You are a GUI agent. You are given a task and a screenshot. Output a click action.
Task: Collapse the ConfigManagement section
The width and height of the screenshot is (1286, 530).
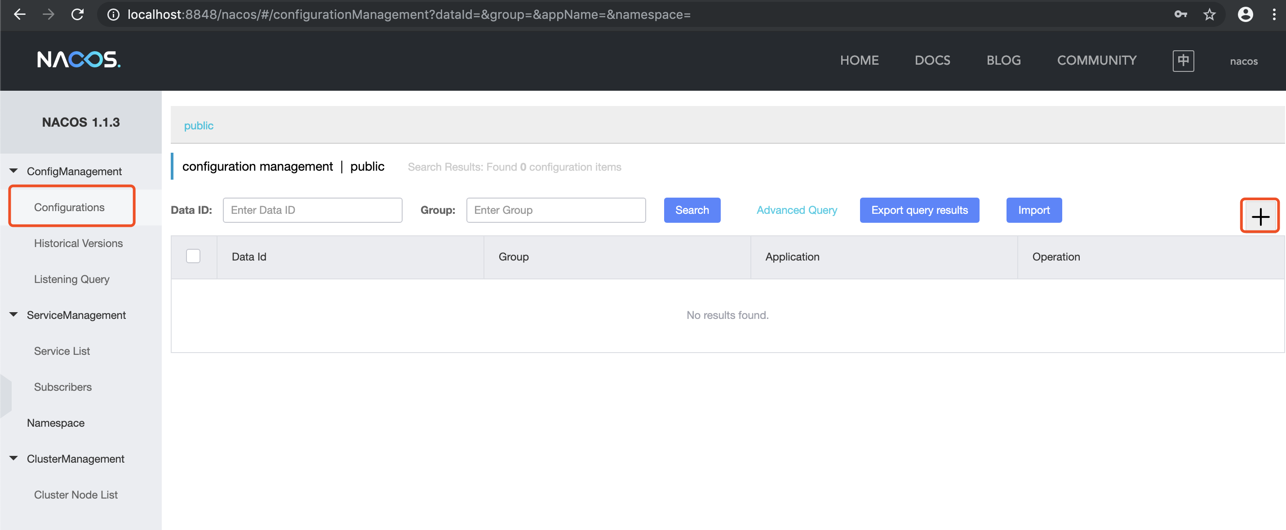[x=13, y=171]
